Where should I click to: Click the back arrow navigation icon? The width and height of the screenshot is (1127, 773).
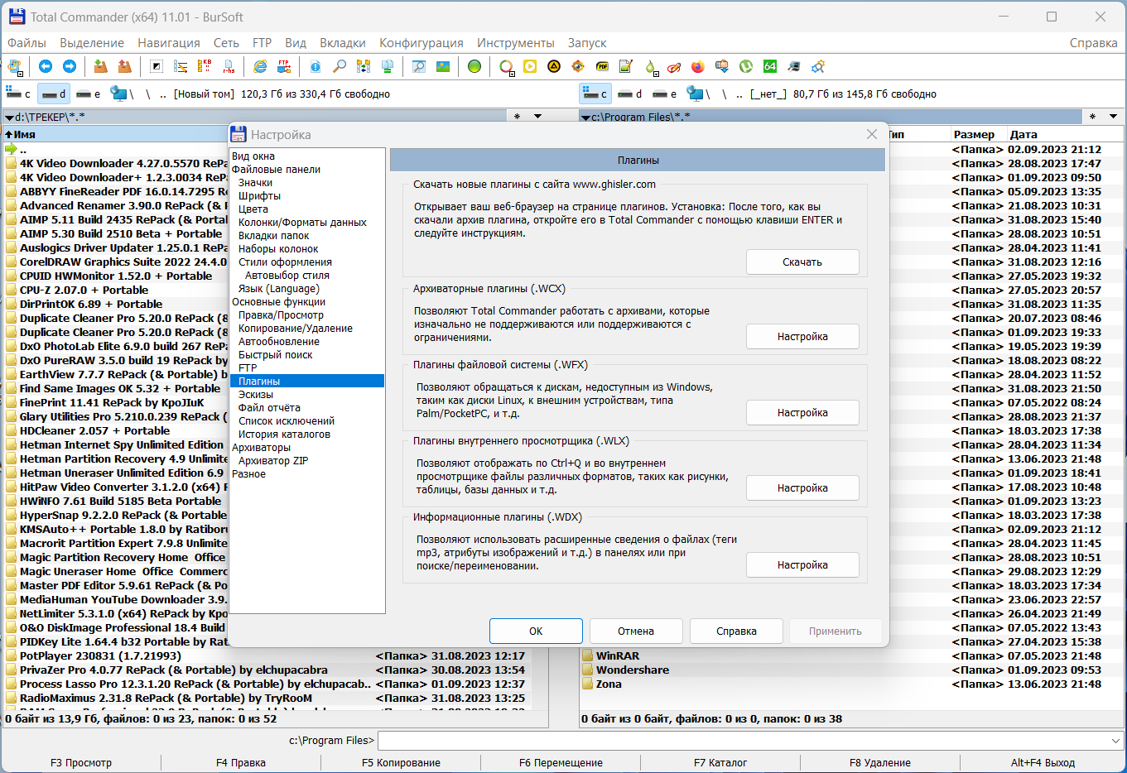pyautogui.click(x=46, y=66)
